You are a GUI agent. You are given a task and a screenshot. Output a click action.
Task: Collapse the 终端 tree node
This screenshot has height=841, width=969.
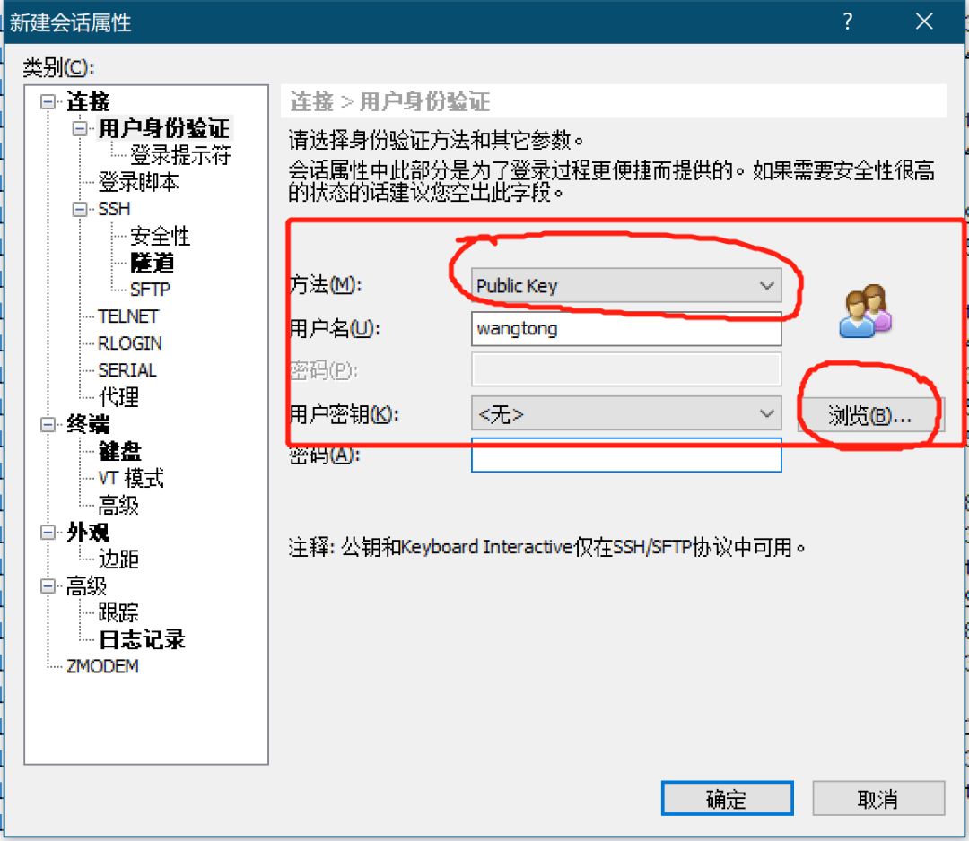coord(48,425)
